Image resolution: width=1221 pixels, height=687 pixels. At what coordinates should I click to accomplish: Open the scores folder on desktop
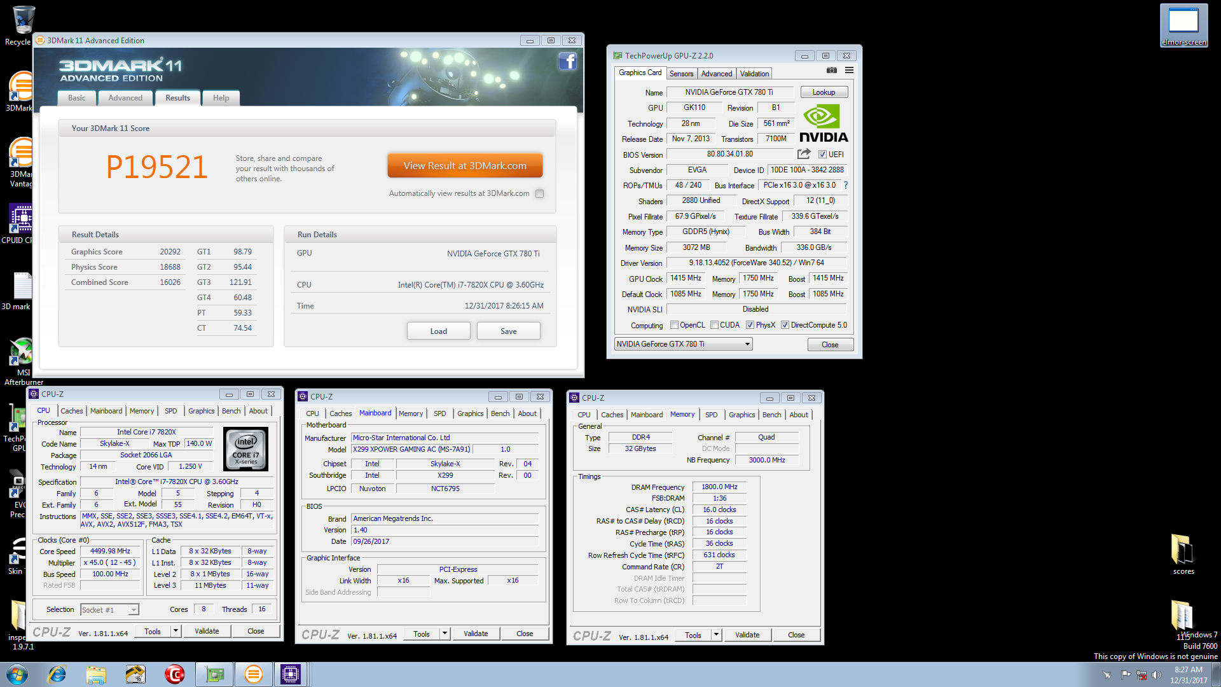point(1183,553)
